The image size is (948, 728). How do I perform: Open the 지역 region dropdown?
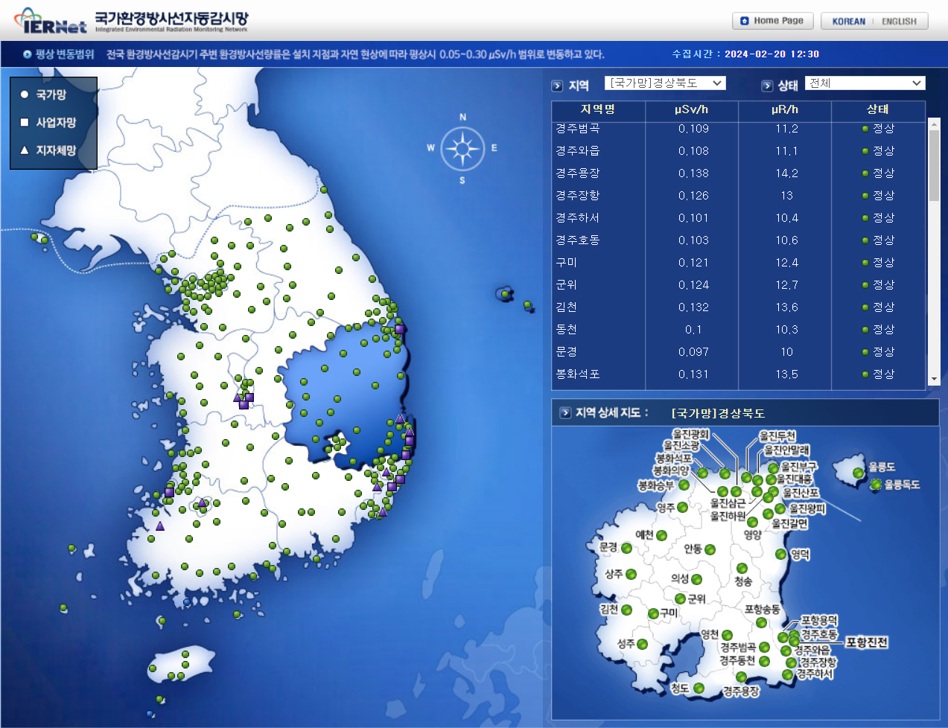pos(664,83)
